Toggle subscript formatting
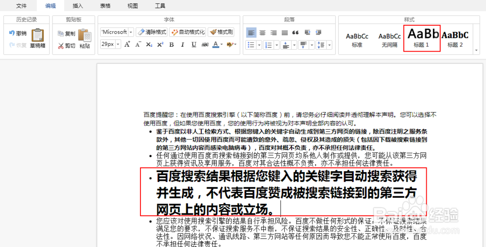486x247 pixels. click(x=149, y=45)
